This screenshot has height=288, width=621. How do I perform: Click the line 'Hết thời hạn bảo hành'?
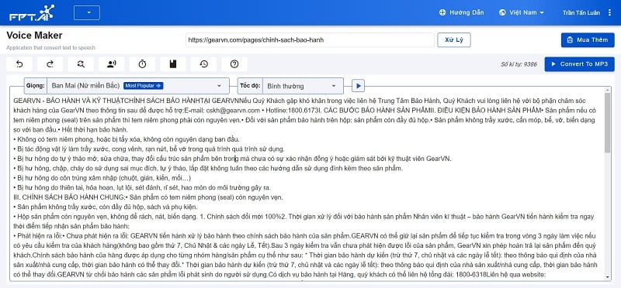pos(94,129)
